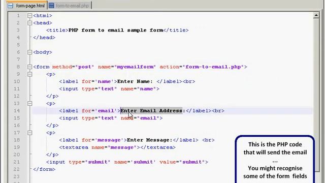Click the 'Enter Name:' label text

[x=135, y=81]
